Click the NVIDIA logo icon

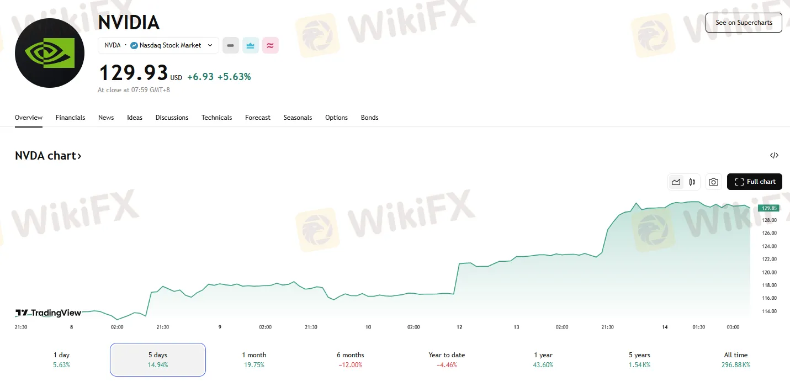50,53
